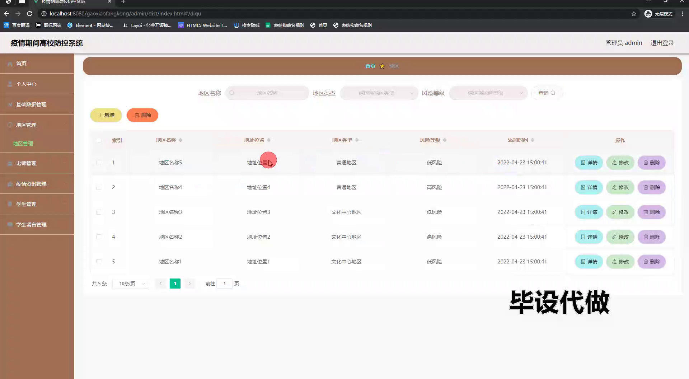Click the orange 删除 batch delete button
The image size is (689, 379).
click(142, 115)
